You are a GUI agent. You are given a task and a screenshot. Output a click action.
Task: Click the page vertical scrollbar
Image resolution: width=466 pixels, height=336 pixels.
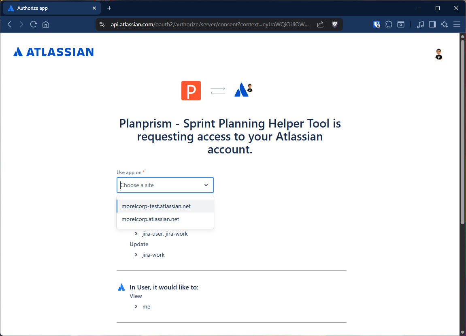pos(462,132)
